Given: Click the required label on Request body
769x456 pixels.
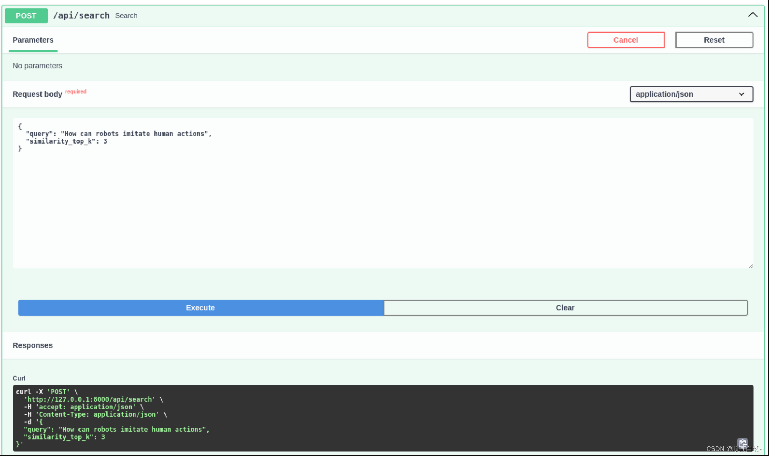Looking at the screenshot, I should click(75, 92).
